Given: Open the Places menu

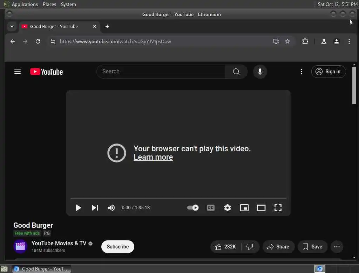Looking at the screenshot, I should pos(49,4).
